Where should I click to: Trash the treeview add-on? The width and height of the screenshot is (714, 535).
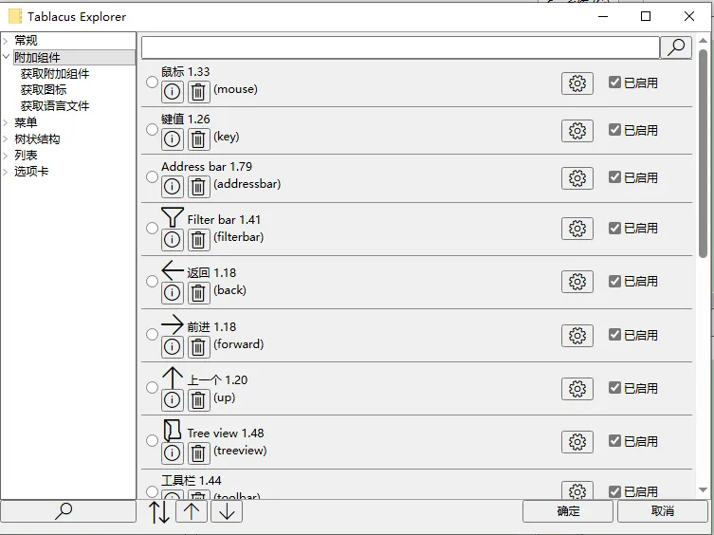pos(198,452)
